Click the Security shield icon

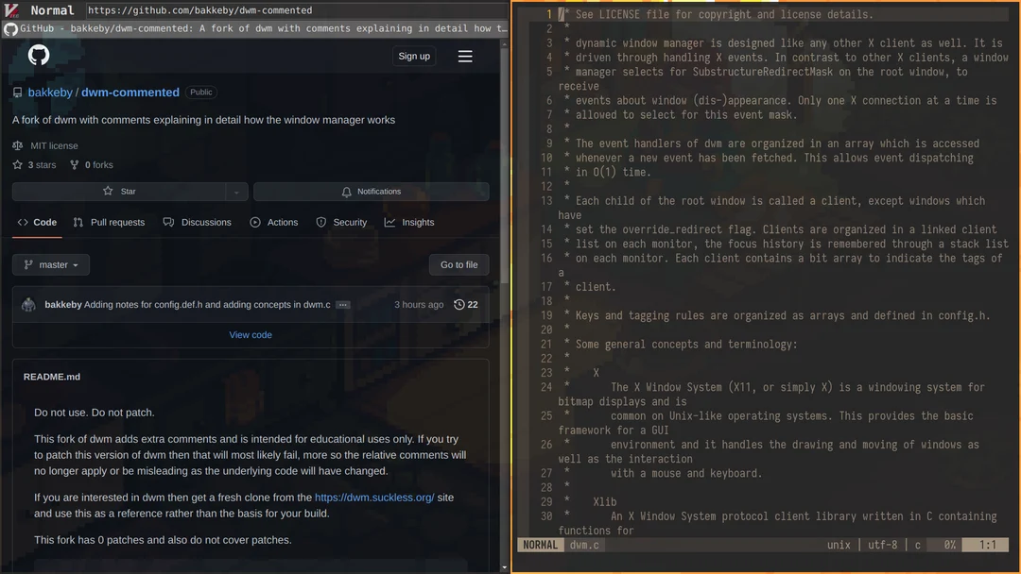coord(321,222)
